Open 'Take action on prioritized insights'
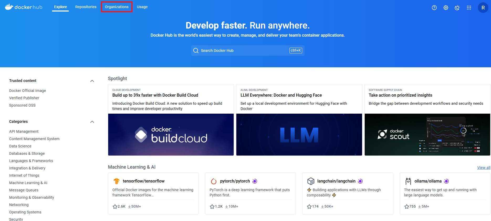Viewport: 491px width, 221px height. tap(400, 95)
